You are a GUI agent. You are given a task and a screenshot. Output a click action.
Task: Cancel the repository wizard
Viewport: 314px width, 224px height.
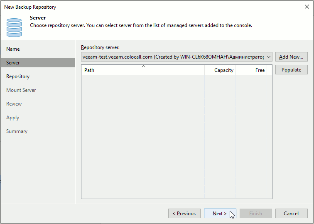291,214
